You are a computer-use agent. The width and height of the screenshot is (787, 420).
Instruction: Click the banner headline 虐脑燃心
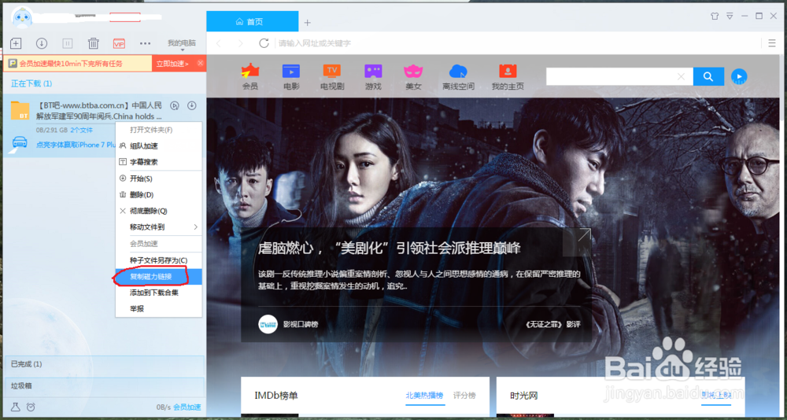click(x=390, y=248)
